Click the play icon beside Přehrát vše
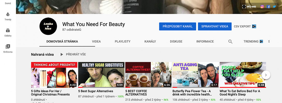 click(x=62, y=54)
